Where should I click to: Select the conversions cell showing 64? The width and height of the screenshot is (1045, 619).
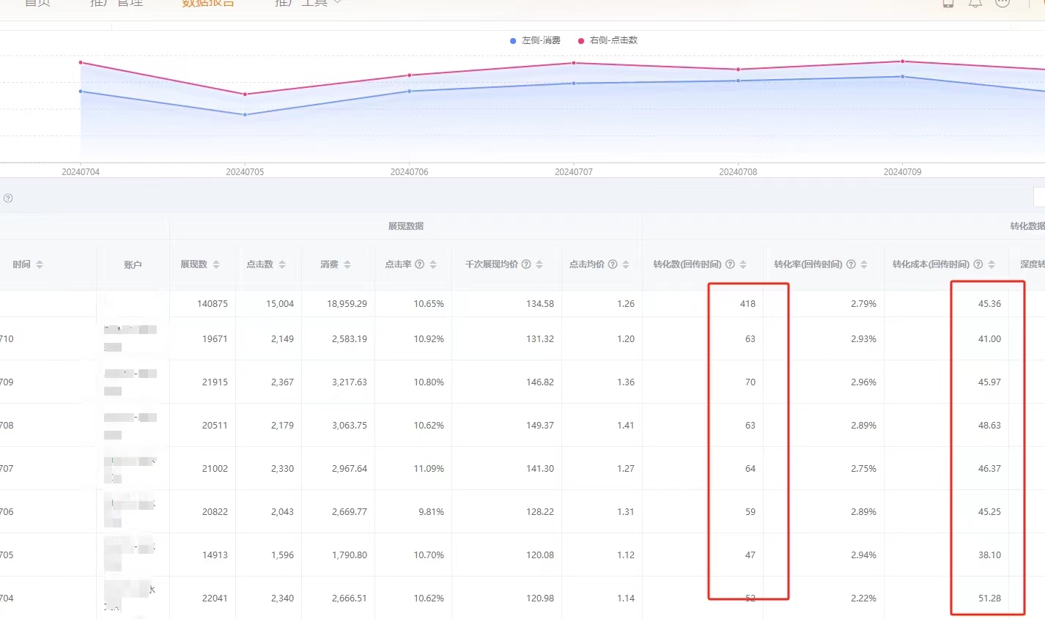pos(750,469)
